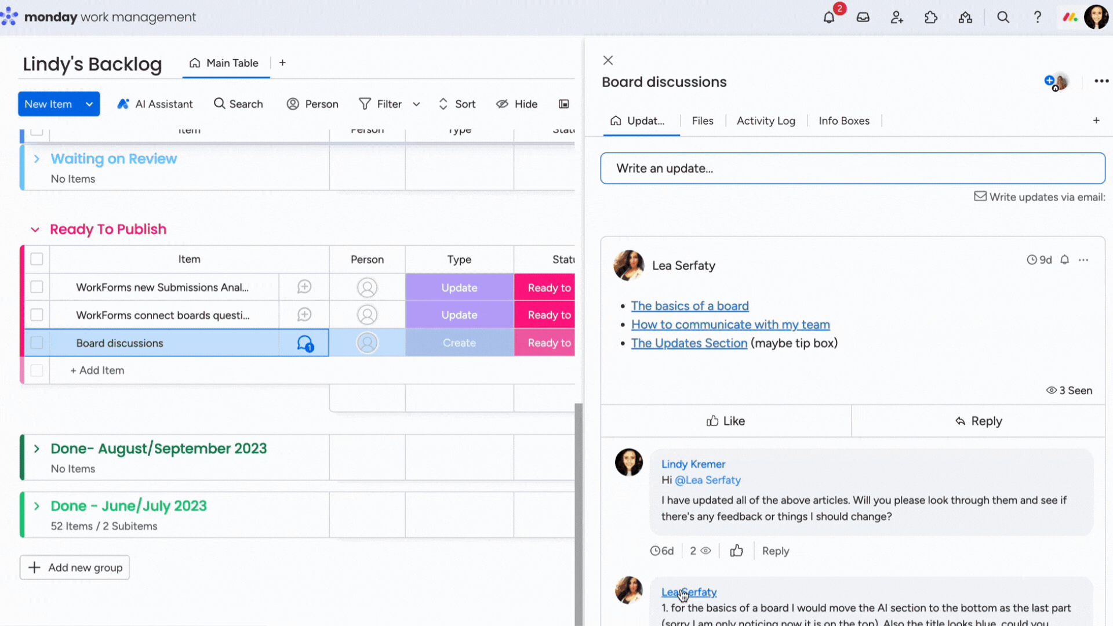
Task: Open the apps puzzle-piece icon
Action: coord(931,17)
